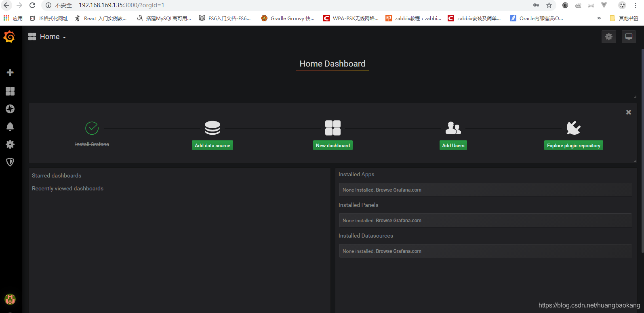Click the Install Grafana checkmark icon

92,128
